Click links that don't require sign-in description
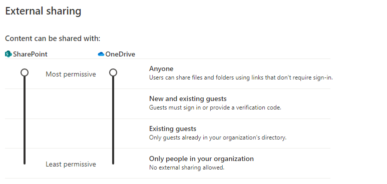Screen dimensions: 387x184 tap(241, 78)
